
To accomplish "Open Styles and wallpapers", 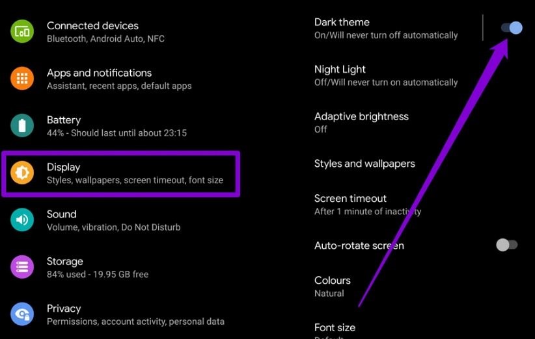I will tap(364, 164).
